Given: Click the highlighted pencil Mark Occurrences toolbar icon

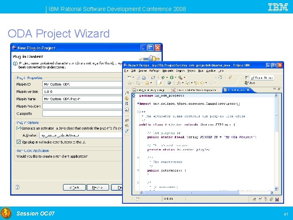Looking at the screenshot, I should (x=160, y=83).
